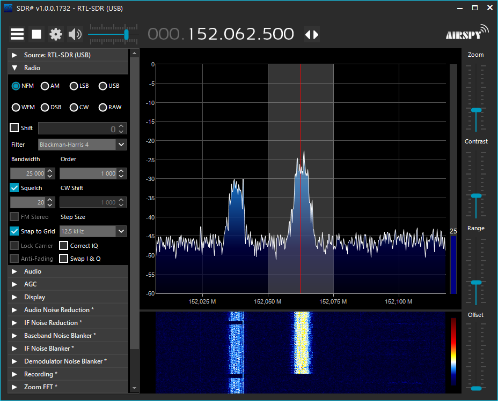Decrease the squelch threshold value
This screenshot has width=498, height=401.
(x=50, y=205)
